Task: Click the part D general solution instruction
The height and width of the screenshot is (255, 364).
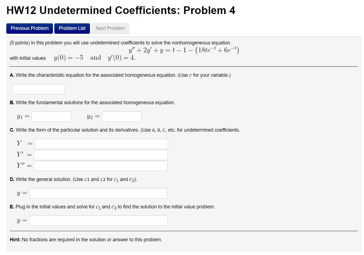Action: click(x=73, y=179)
